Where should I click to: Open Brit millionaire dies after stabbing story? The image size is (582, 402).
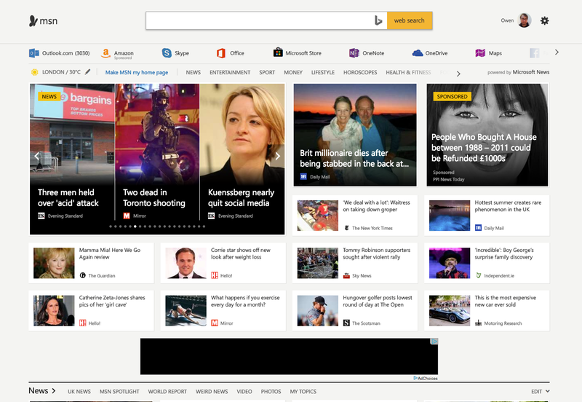tap(355, 135)
